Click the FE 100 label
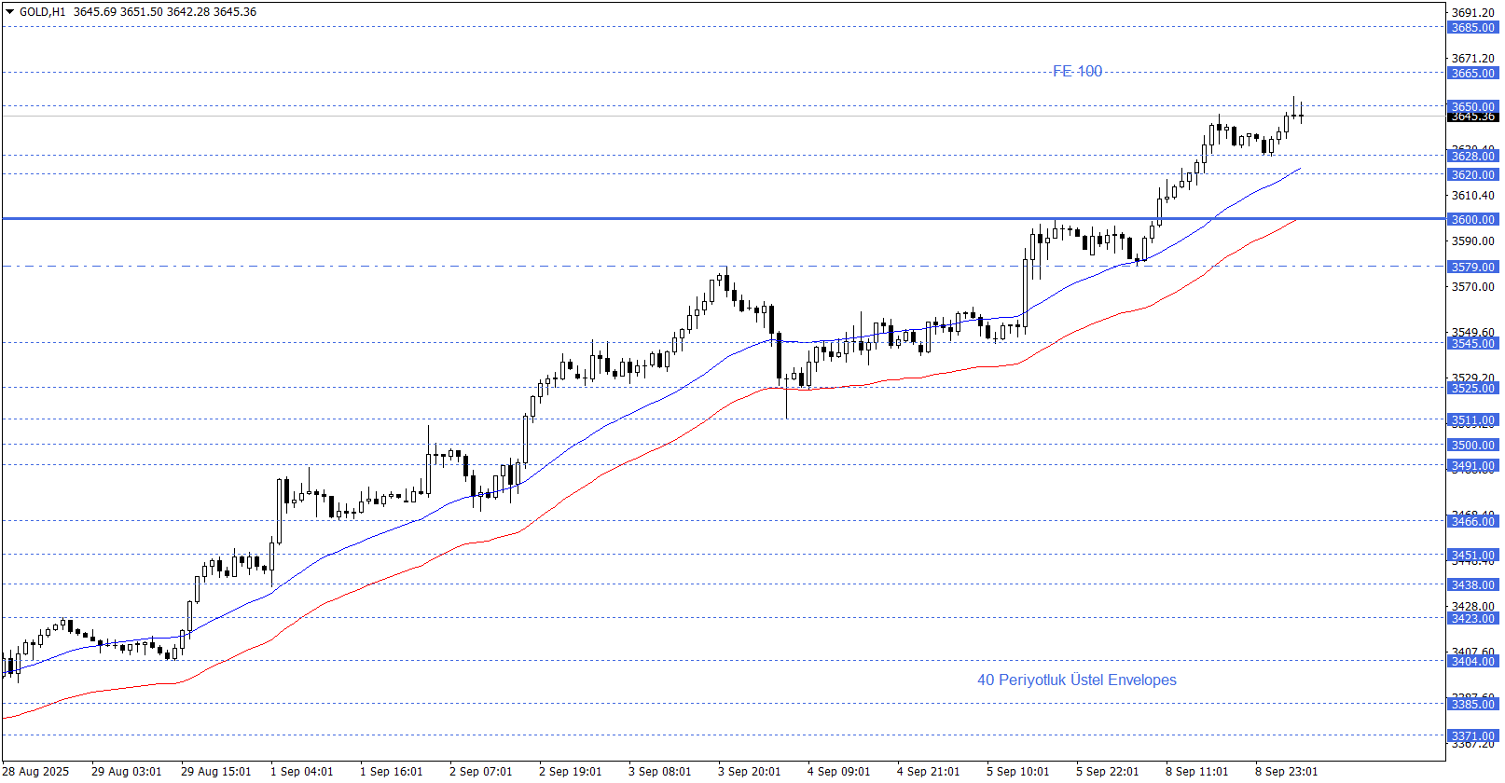This screenshot has width=1505, height=783. click(1077, 71)
